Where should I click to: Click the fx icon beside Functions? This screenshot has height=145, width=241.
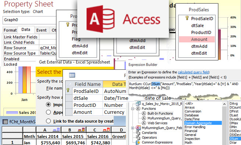point(138,109)
